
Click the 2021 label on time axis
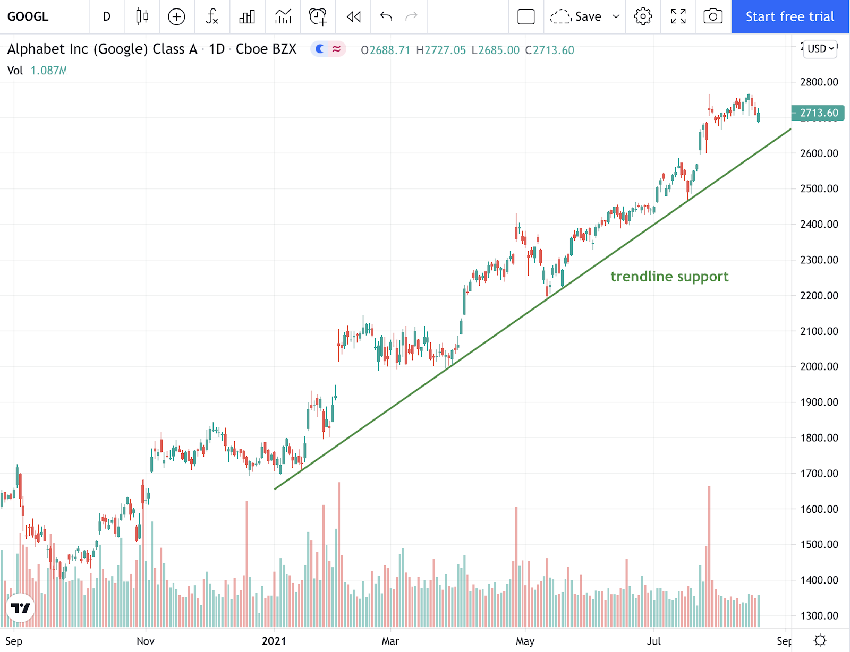(x=274, y=641)
